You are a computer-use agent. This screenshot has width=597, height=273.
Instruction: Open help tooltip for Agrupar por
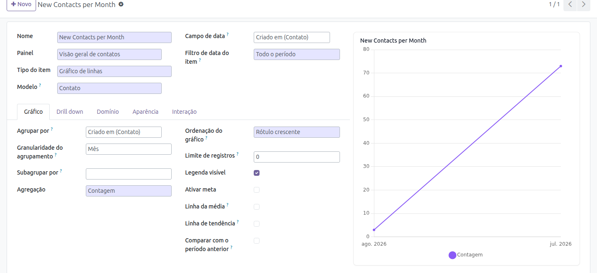point(52,129)
